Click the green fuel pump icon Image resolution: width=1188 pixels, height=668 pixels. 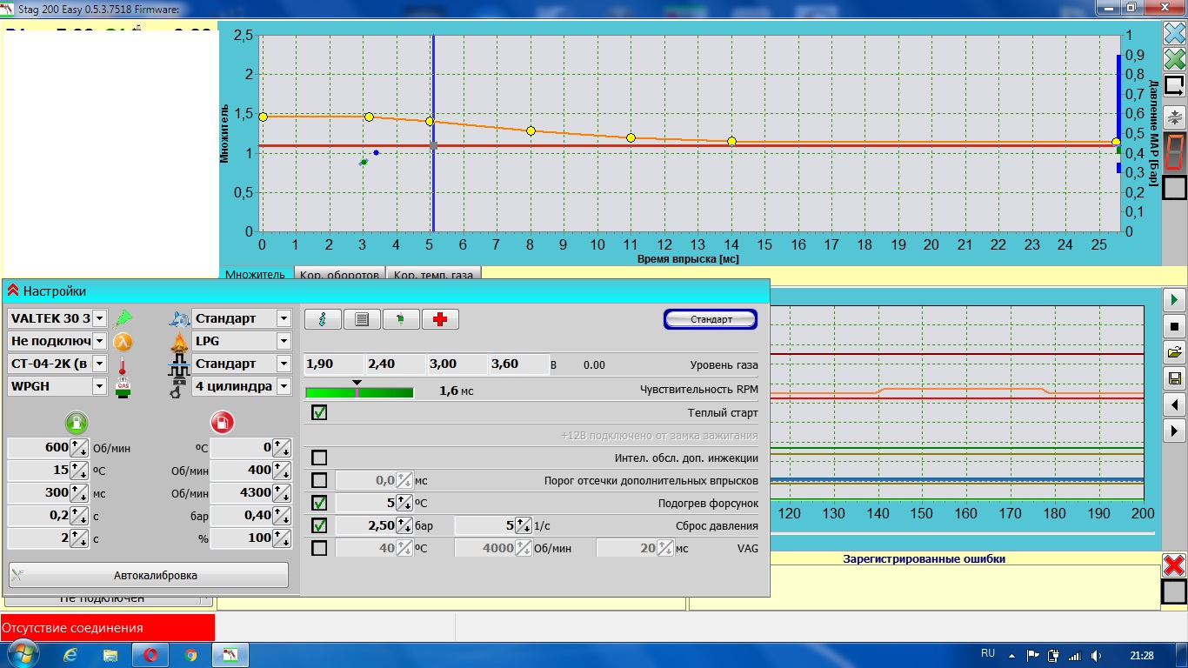(77, 424)
